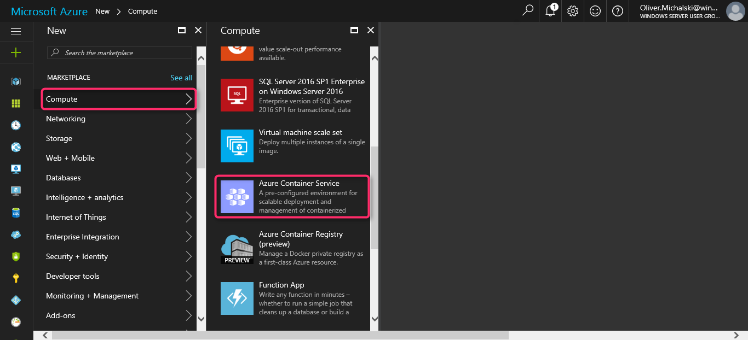The height and width of the screenshot is (340, 748).
Task: Open portal settings gear icon
Action: tap(573, 11)
